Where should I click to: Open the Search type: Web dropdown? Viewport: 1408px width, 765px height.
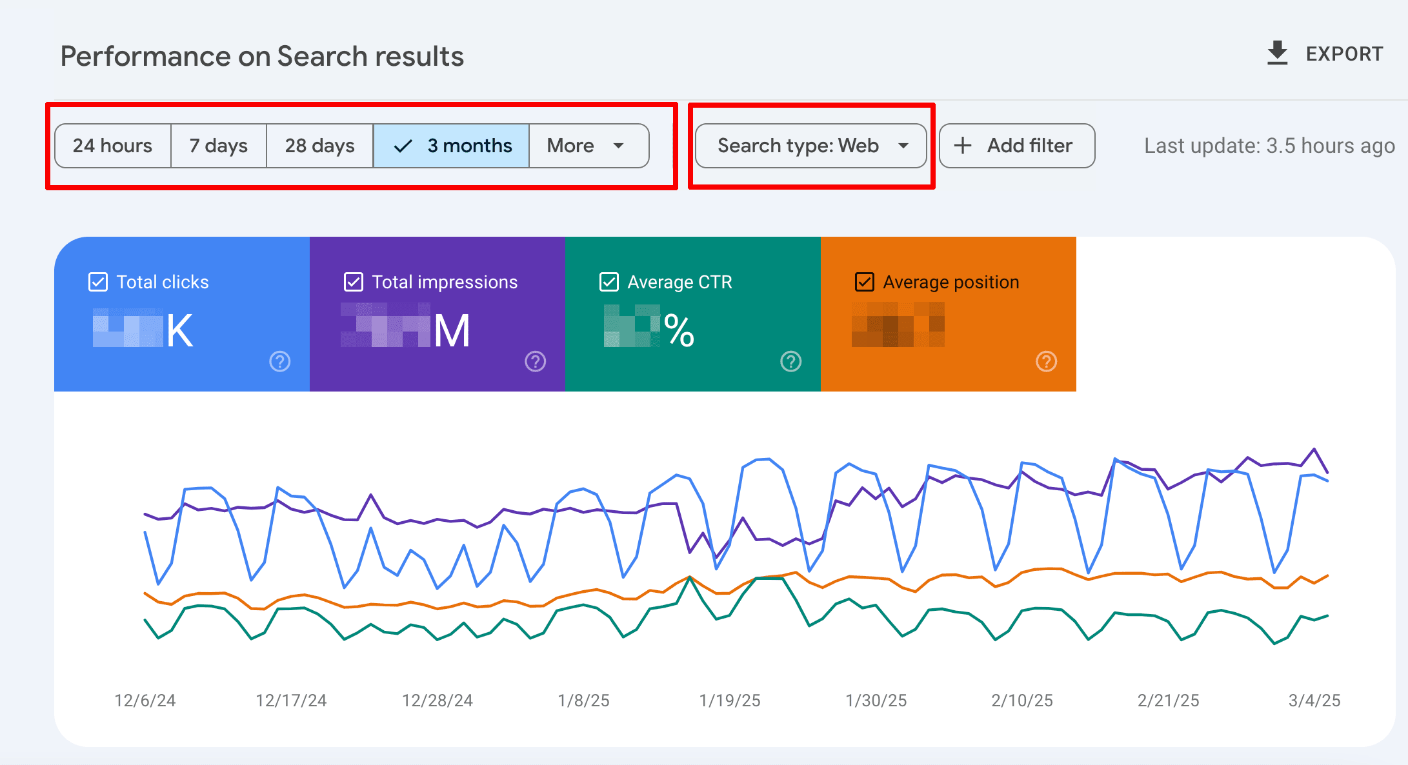point(810,146)
